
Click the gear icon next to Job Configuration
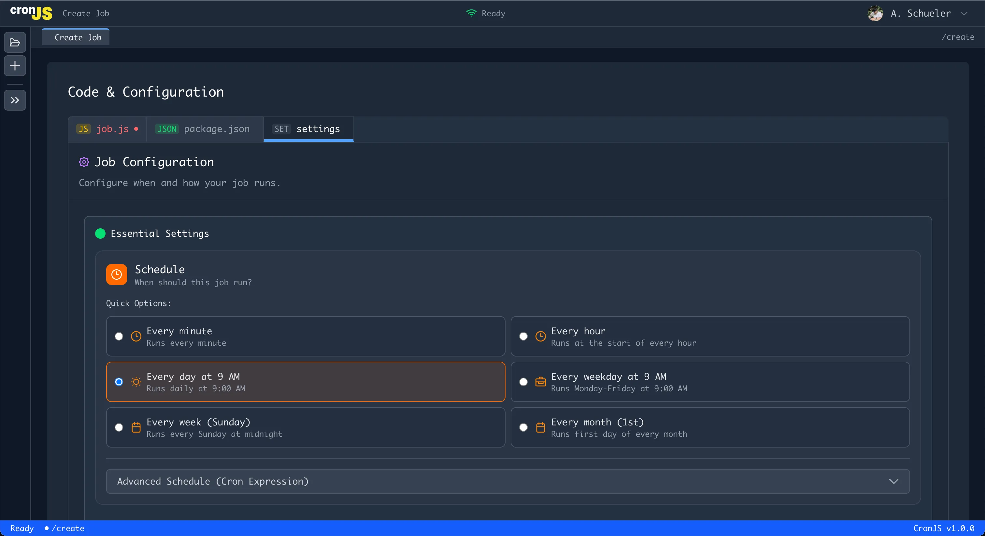84,162
